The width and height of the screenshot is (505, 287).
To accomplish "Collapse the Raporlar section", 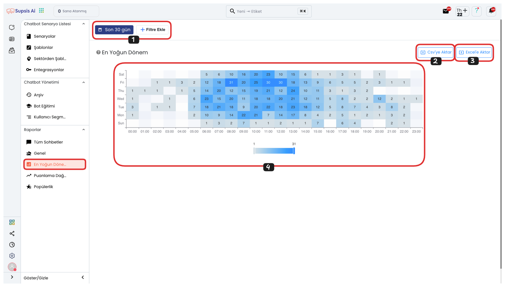I will pos(83,130).
